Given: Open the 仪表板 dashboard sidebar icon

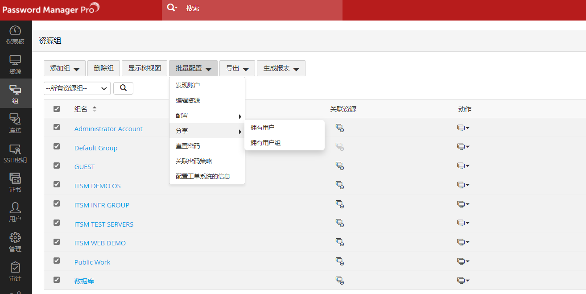Looking at the screenshot, I should (15, 35).
